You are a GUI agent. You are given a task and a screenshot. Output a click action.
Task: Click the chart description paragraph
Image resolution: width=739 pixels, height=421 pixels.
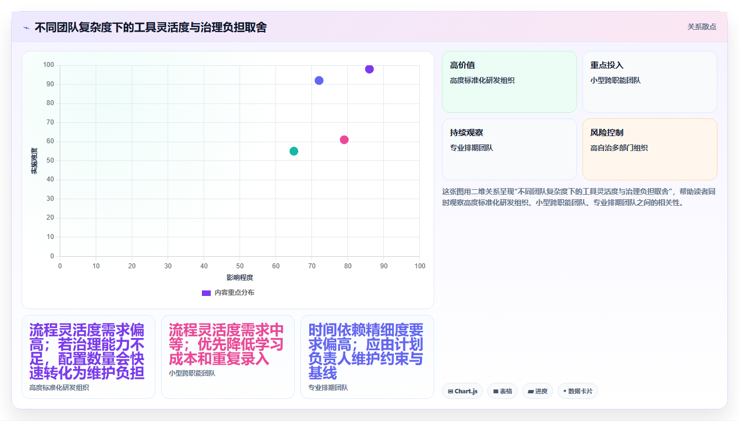[579, 197]
